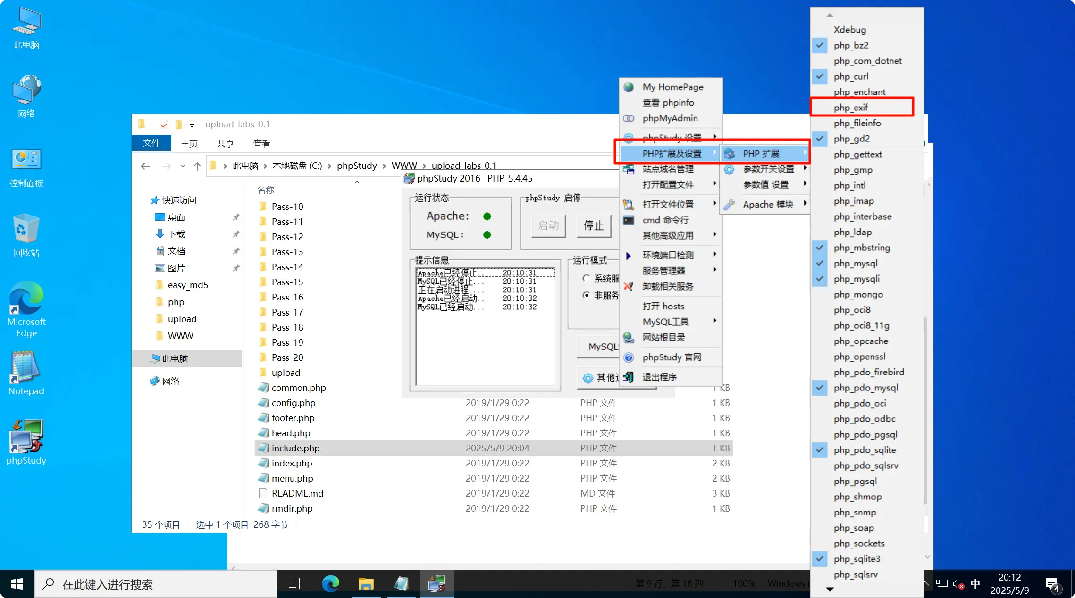Select the 此电脑 navigation tree item

(x=187, y=358)
